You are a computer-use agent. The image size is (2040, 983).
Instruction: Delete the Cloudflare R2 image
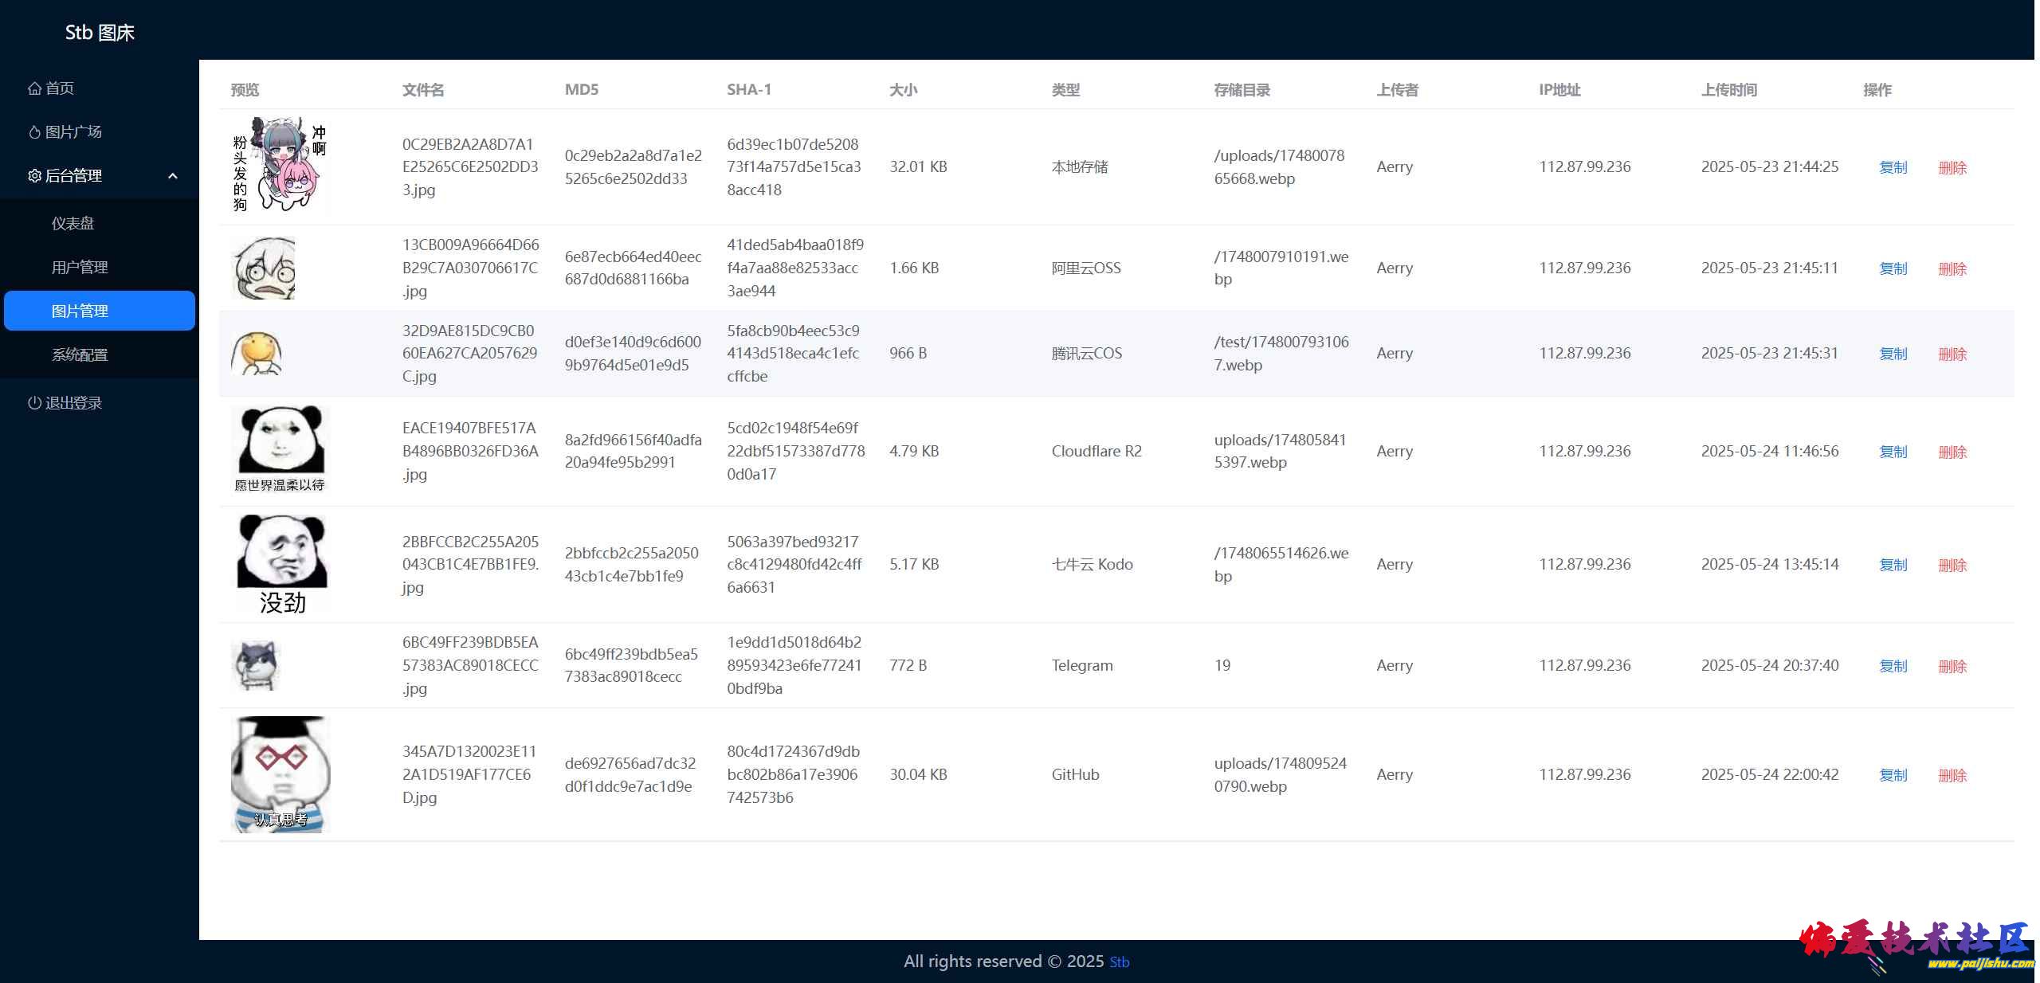click(1952, 452)
